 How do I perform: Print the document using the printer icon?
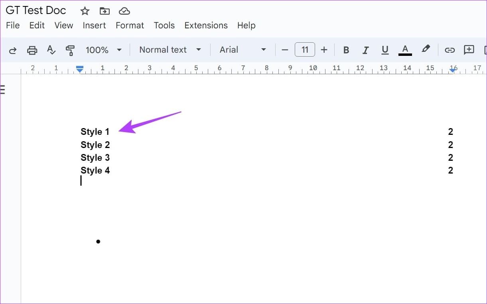pos(32,50)
